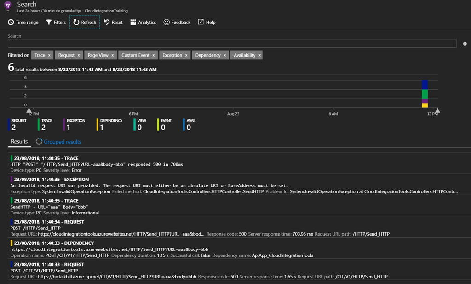The image size is (471, 284).
Task: Click the invalid request URI exception message
Action: click(149, 185)
